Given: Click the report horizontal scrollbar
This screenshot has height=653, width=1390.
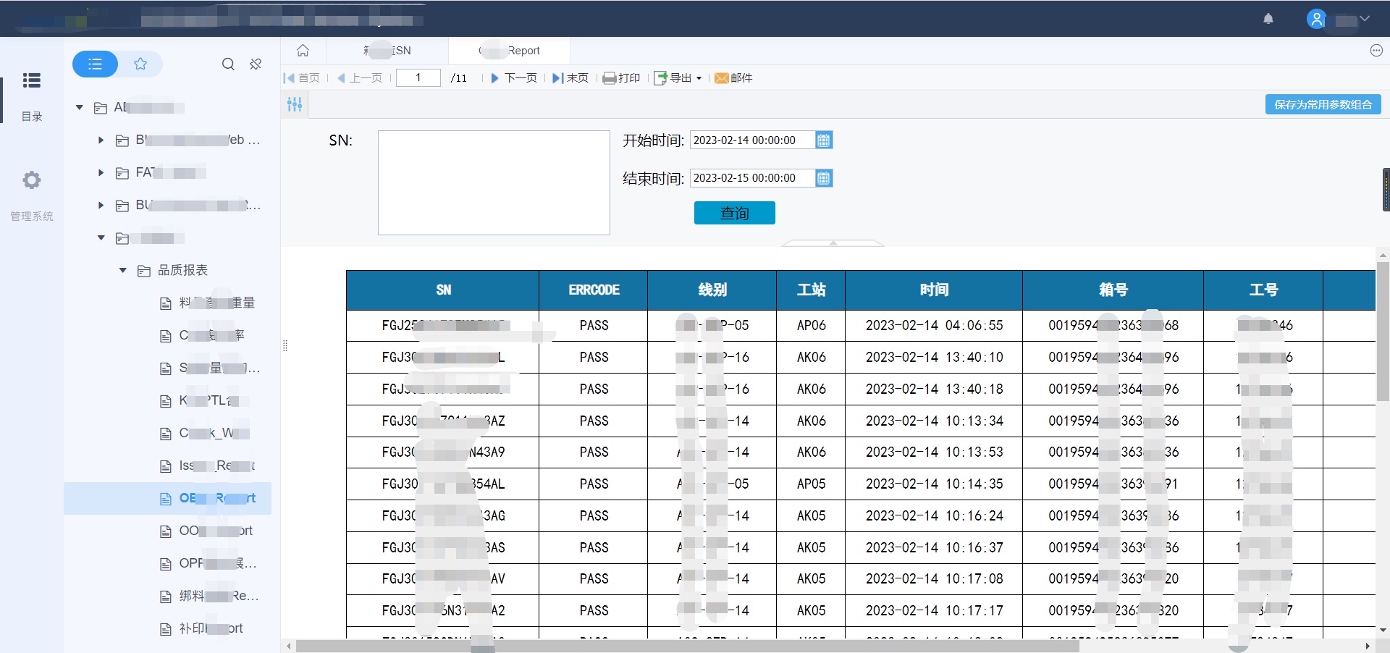Looking at the screenshot, I should coord(688,646).
